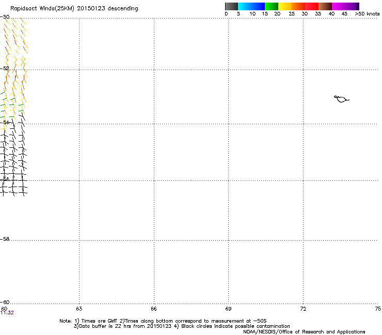Click the island outline on the map
The width and height of the screenshot is (382, 335).
tap(341, 99)
